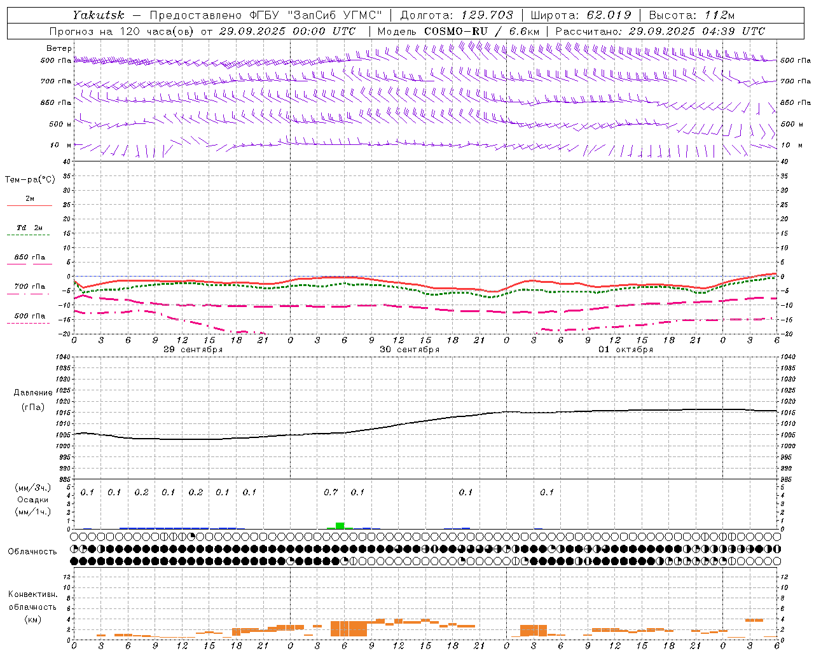Click the Осадки precipitation panel label
This screenshot has height=651, width=814.
click(33, 500)
